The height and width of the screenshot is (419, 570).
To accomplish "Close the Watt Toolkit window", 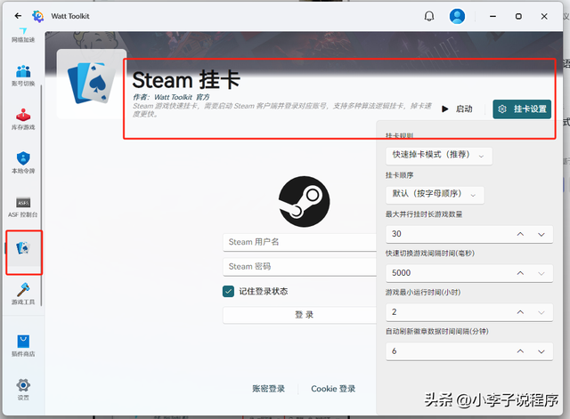I will tap(544, 16).
